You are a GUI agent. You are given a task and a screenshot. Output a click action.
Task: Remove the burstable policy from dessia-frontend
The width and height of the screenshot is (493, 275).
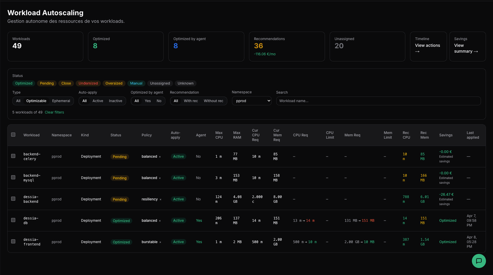click(x=160, y=242)
